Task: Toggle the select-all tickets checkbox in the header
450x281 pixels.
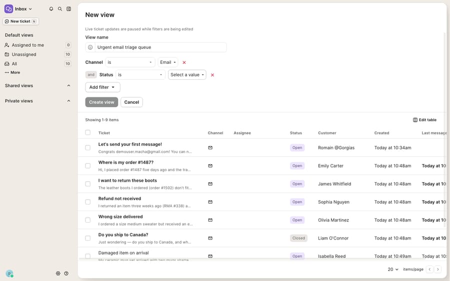Action: [88, 132]
